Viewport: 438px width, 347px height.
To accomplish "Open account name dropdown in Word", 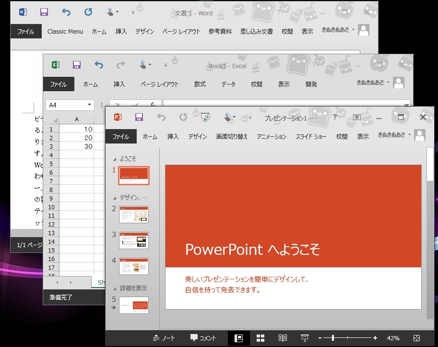I will 354,29.
